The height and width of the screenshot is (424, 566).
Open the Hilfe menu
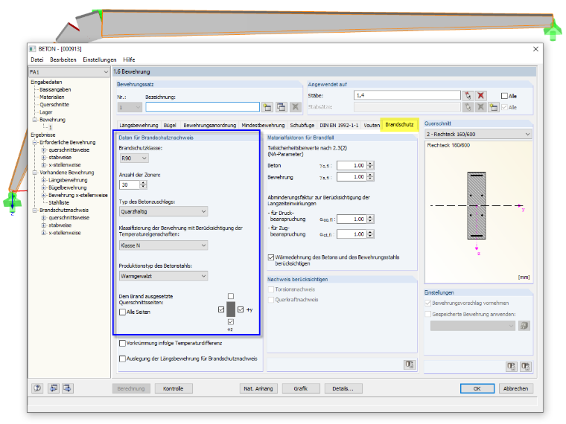pyautogui.click(x=129, y=60)
